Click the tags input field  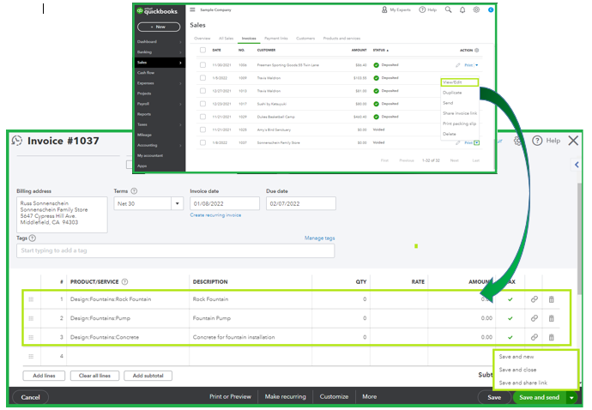coord(176,250)
